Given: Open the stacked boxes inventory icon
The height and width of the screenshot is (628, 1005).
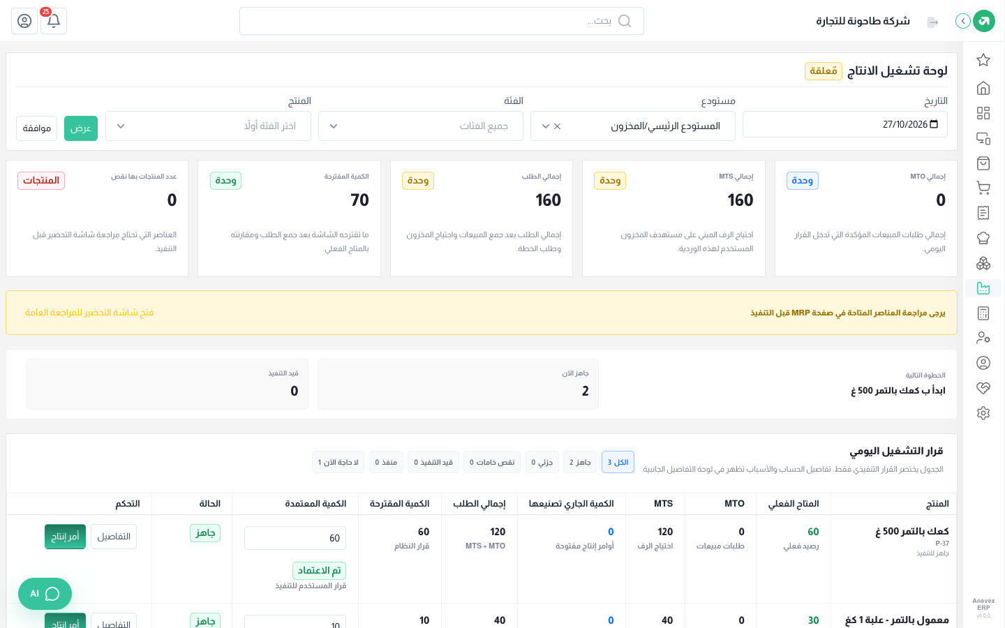Looking at the screenshot, I should (983, 263).
